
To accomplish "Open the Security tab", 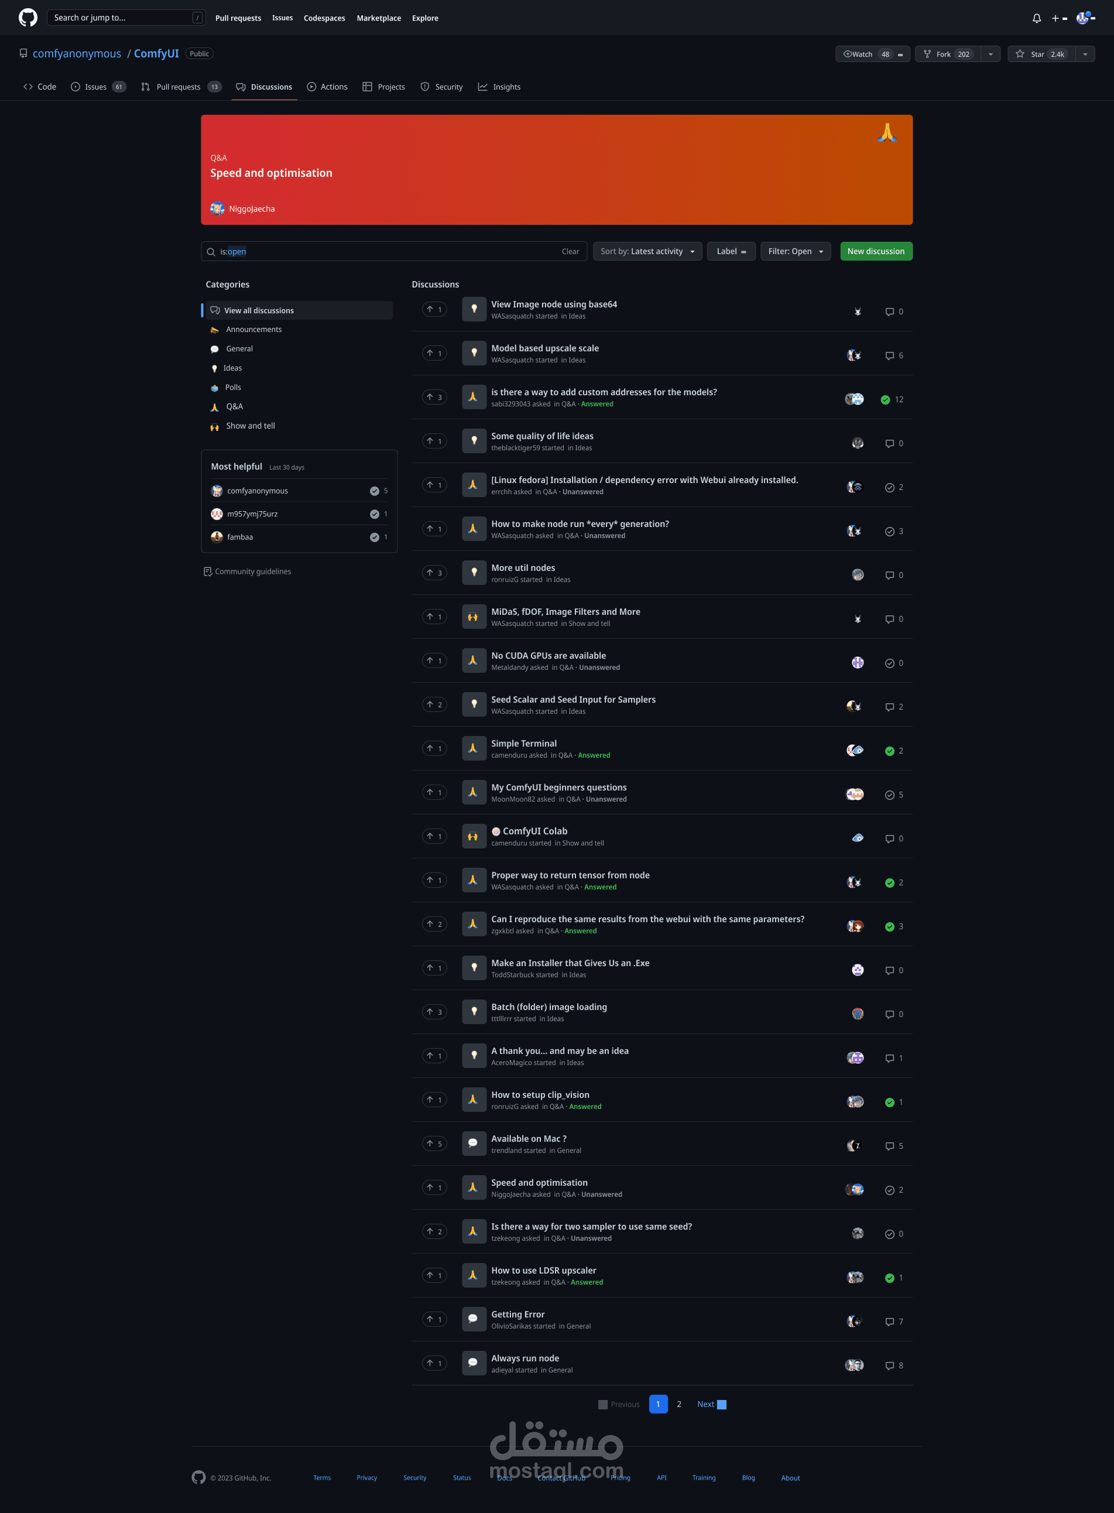I will (442, 87).
